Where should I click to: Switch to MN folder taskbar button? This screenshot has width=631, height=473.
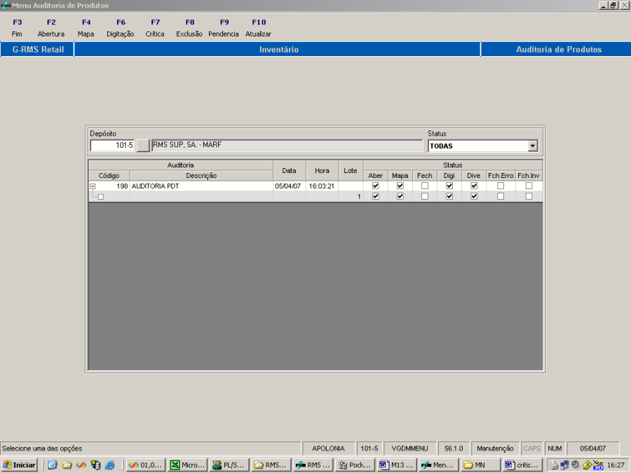pos(480,465)
